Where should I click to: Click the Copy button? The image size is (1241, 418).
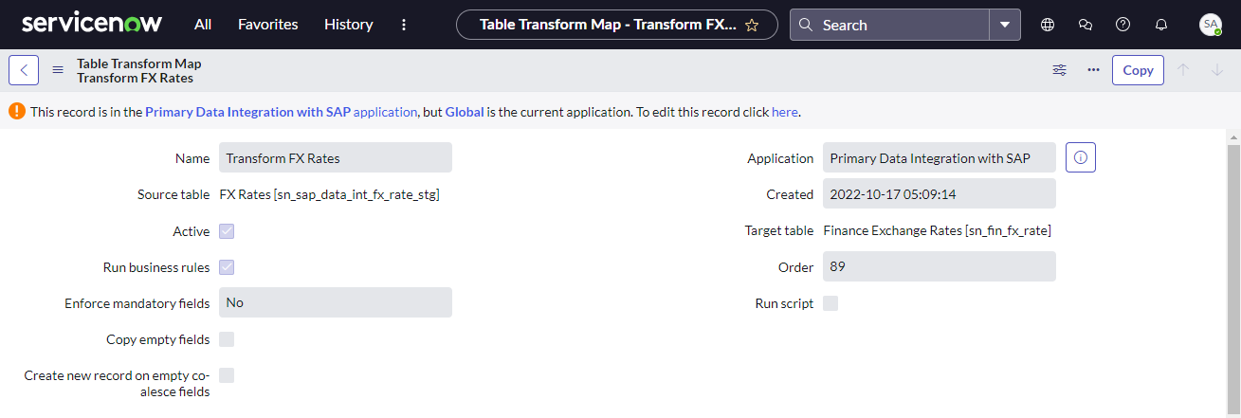[1138, 70]
